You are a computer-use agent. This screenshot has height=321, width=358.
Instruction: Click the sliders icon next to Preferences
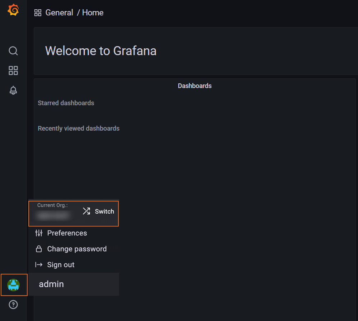click(x=39, y=233)
